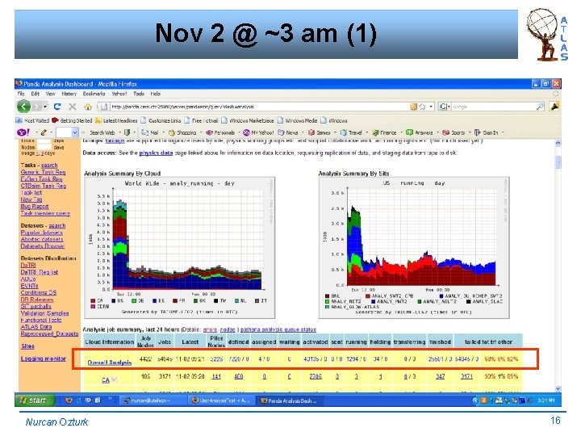Screen dimensions: 581x436
Task: Open Latest Headlines bookmark feed
Action: [x=116, y=120]
